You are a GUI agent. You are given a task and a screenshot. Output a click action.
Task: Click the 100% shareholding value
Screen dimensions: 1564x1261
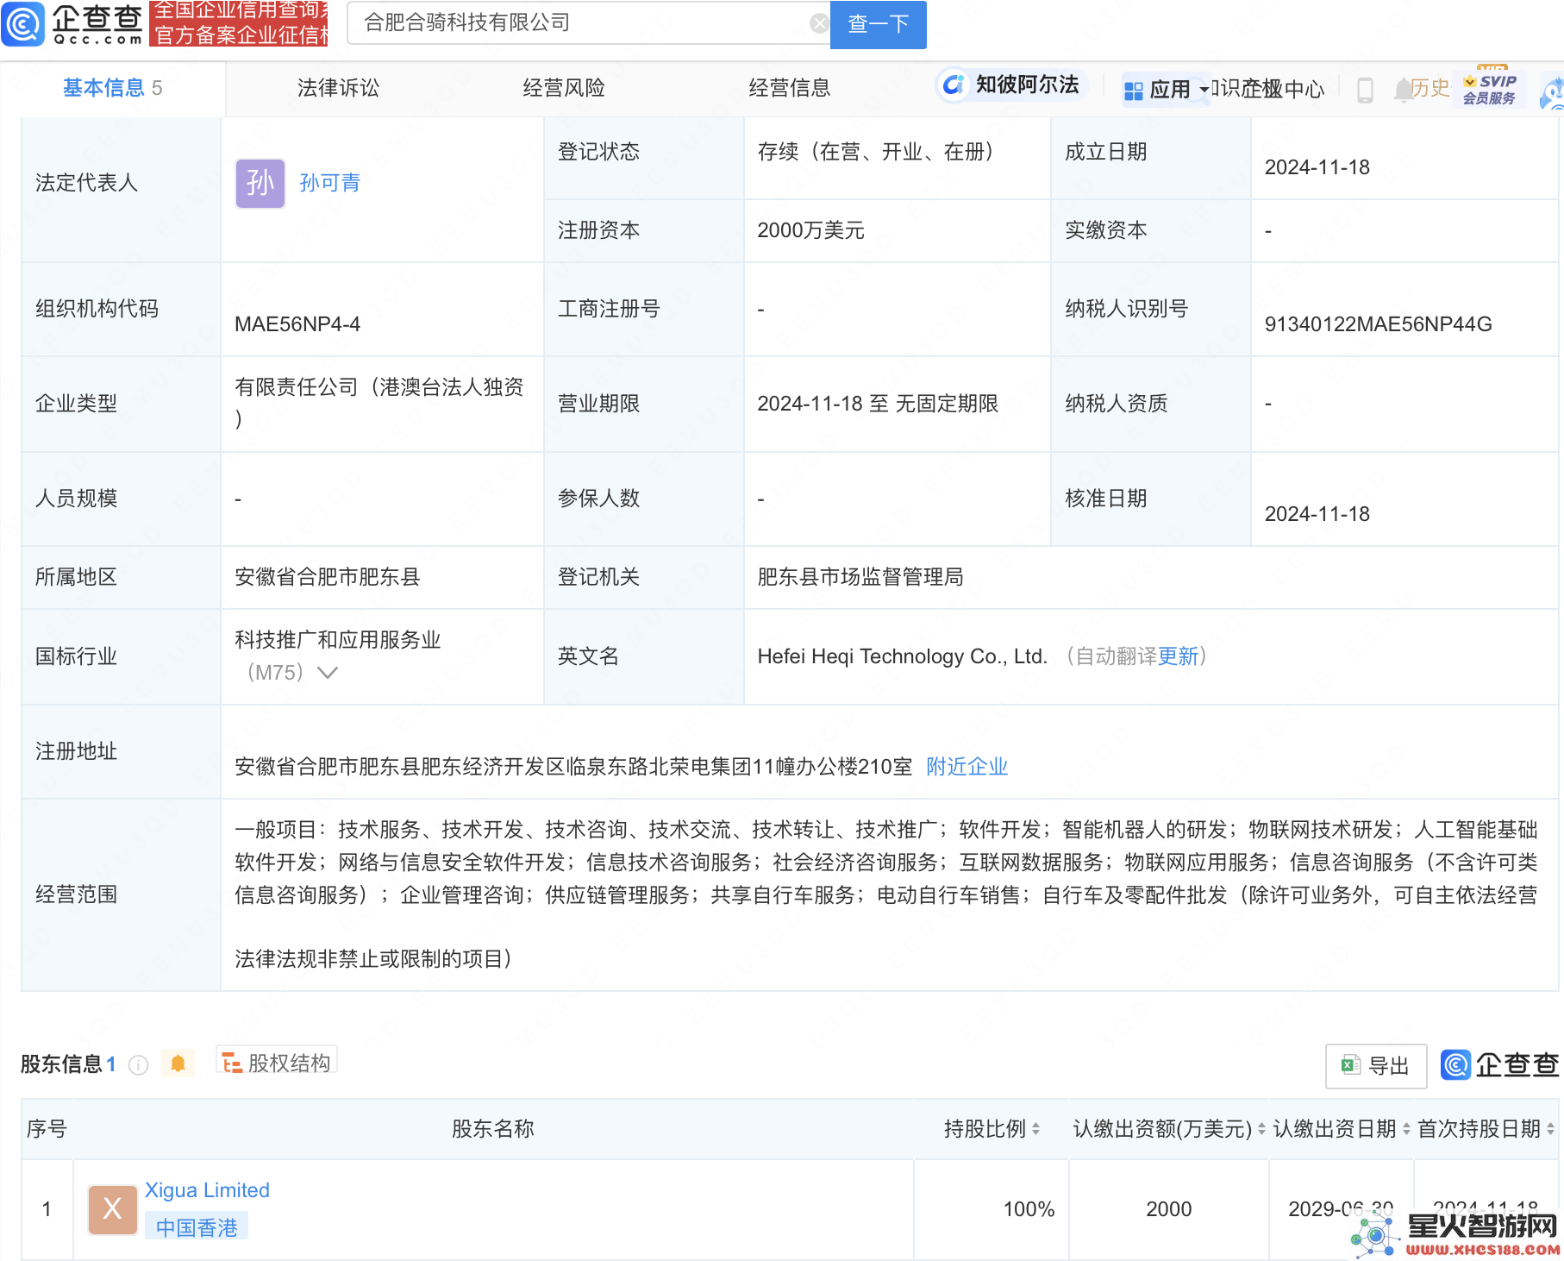click(x=1029, y=1209)
